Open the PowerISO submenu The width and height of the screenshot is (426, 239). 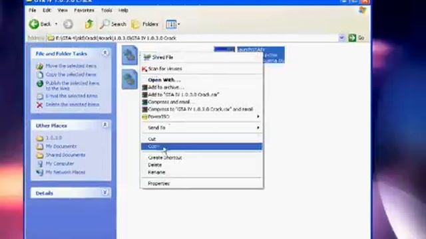(202, 117)
